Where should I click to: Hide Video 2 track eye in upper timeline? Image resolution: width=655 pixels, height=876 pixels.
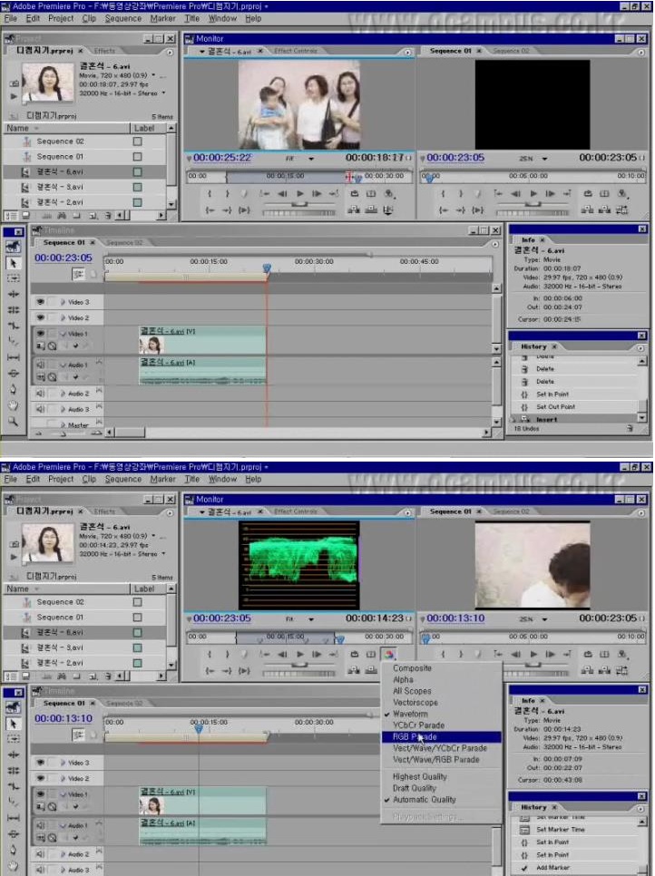click(x=40, y=317)
